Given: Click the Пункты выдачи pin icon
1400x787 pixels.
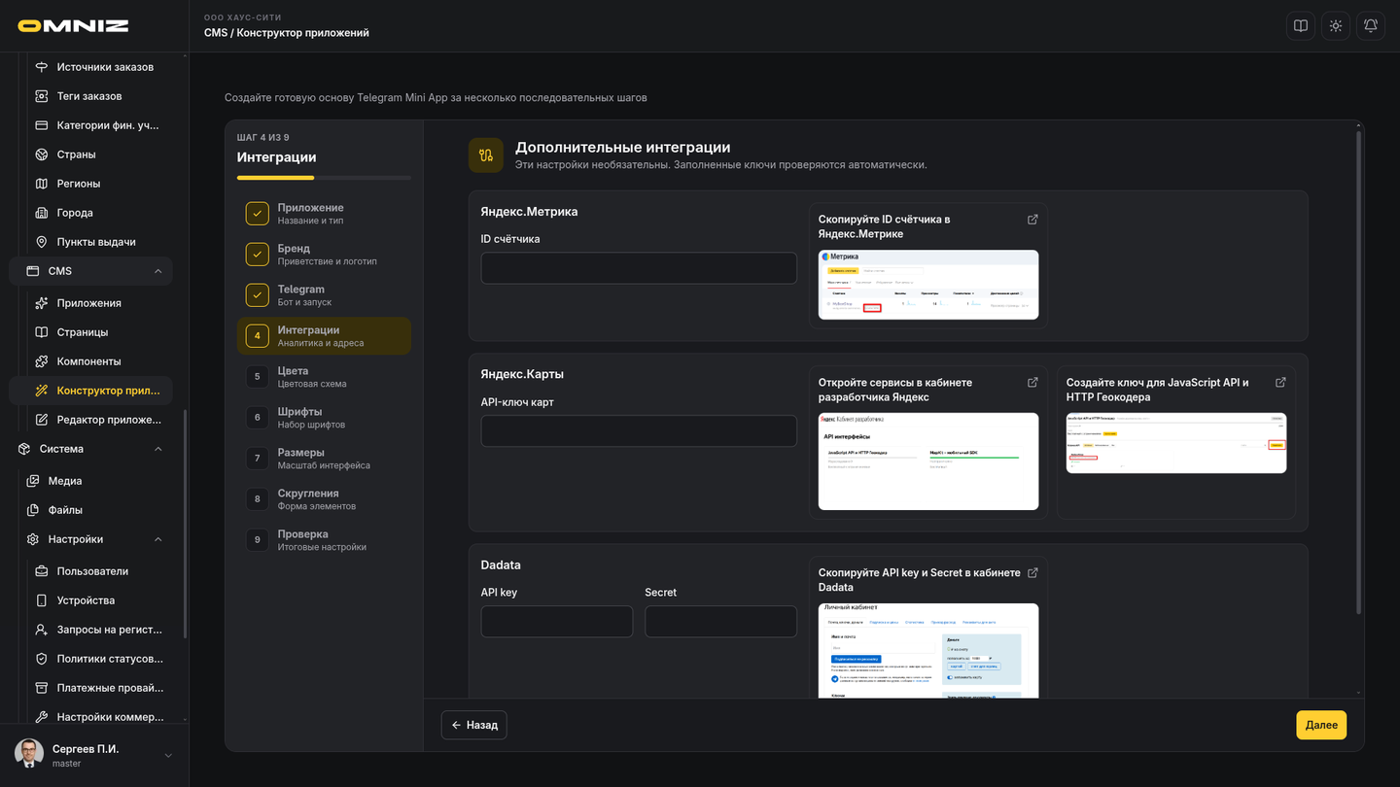Looking at the screenshot, I should 42,242.
